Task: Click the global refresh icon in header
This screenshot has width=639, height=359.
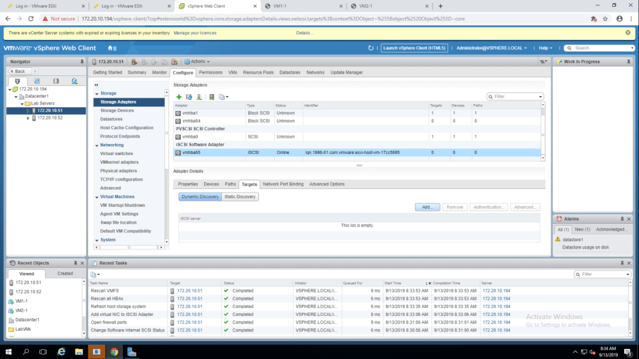Action: pyautogui.click(x=371, y=48)
